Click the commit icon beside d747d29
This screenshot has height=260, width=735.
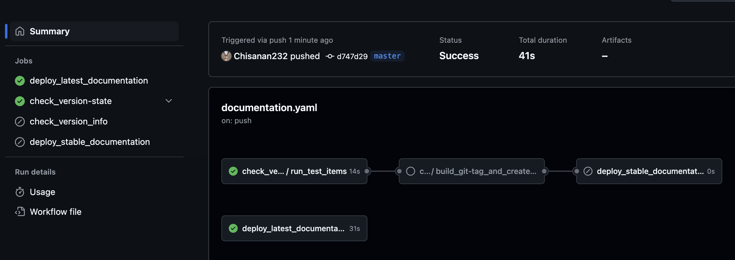tap(330, 56)
